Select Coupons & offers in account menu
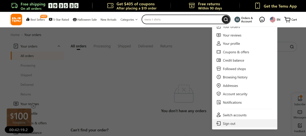 (x=245, y=52)
